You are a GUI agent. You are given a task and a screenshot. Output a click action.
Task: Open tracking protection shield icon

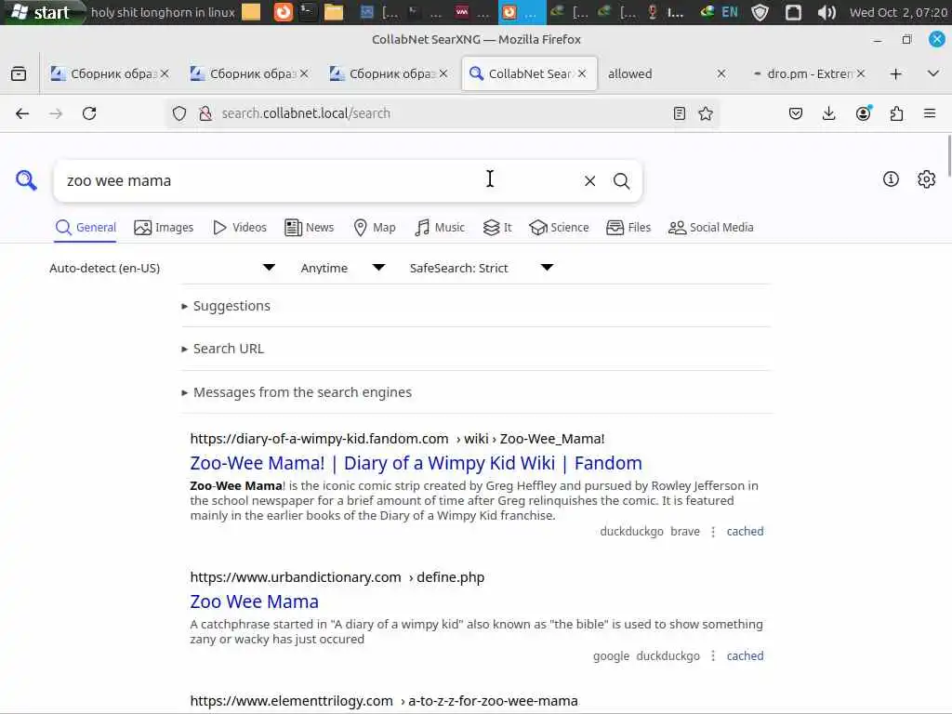click(179, 113)
